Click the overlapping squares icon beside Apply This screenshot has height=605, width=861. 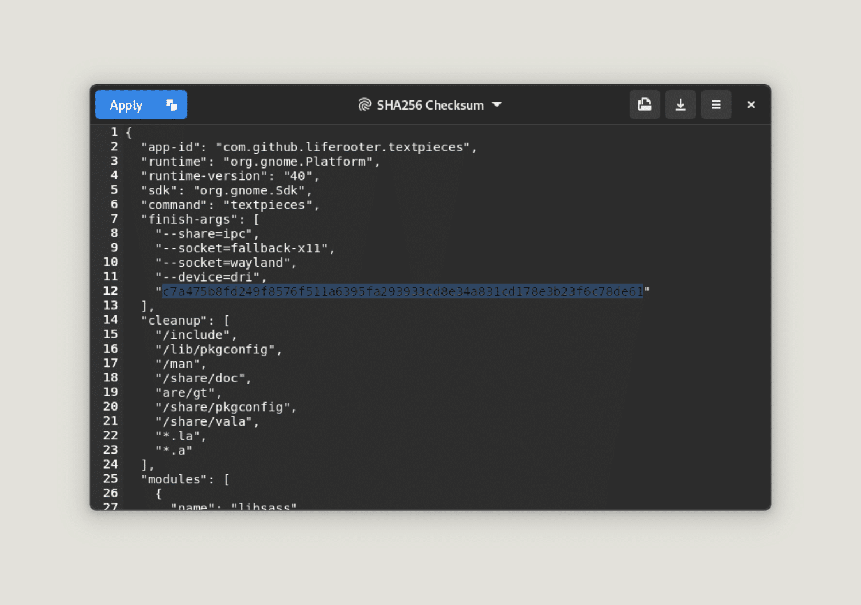click(x=172, y=105)
